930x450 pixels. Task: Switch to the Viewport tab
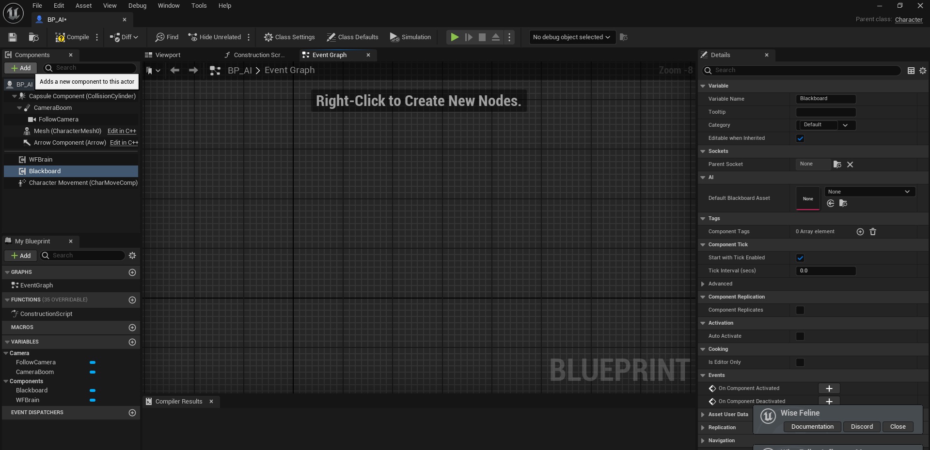168,55
